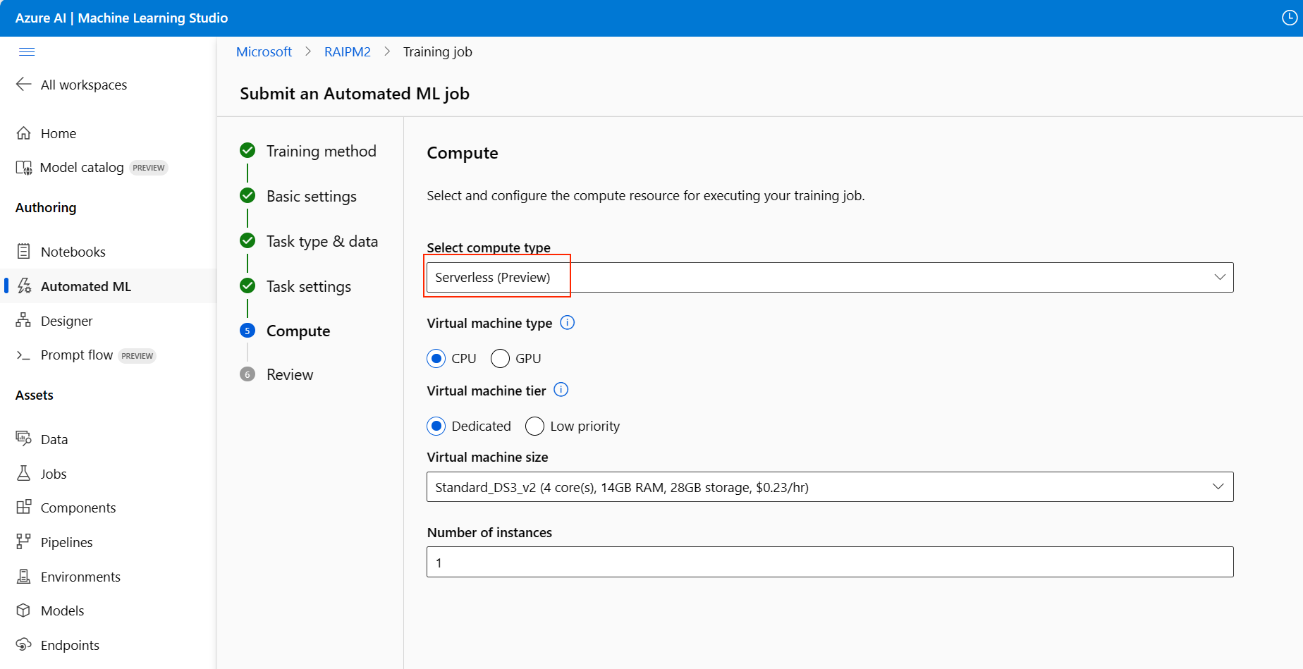Select the Dedicated tier radio button
1303x669 pixels.
436,426
